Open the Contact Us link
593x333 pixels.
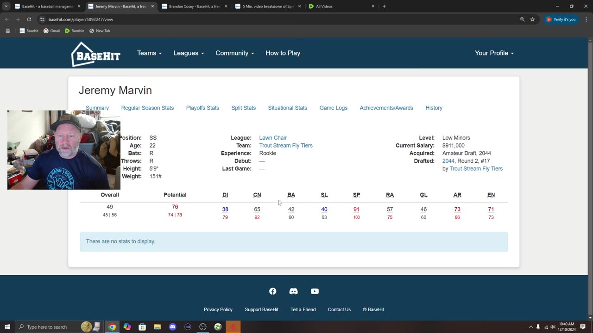point(339,309)
